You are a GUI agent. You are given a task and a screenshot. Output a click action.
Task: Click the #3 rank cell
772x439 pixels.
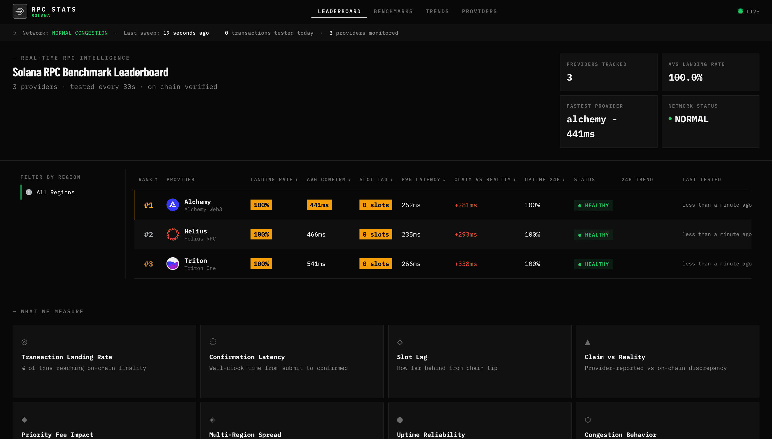[x=148, y=264]
